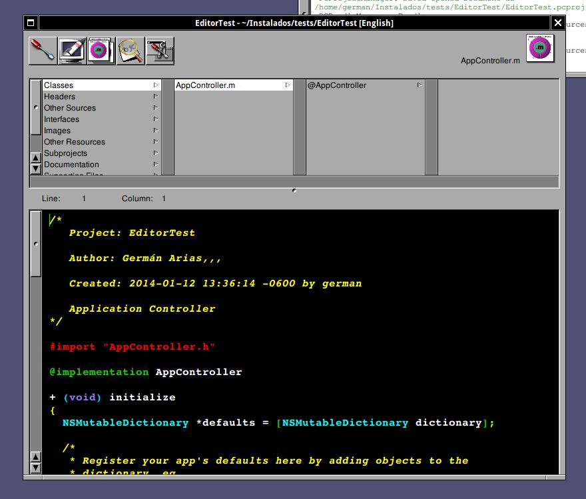This screenshot has height=499, width=586.
Task: Close the EditorTest project window
Action: coord(558,23)
